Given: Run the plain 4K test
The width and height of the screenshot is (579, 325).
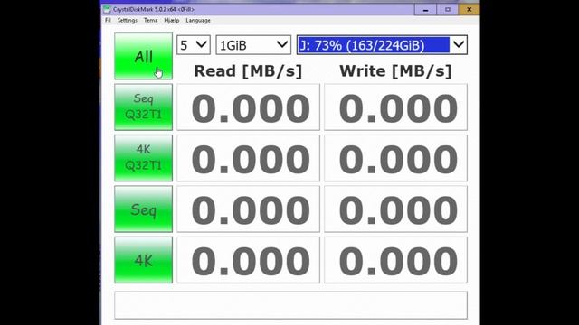Looking at the screenshot, I should [143, 260].
